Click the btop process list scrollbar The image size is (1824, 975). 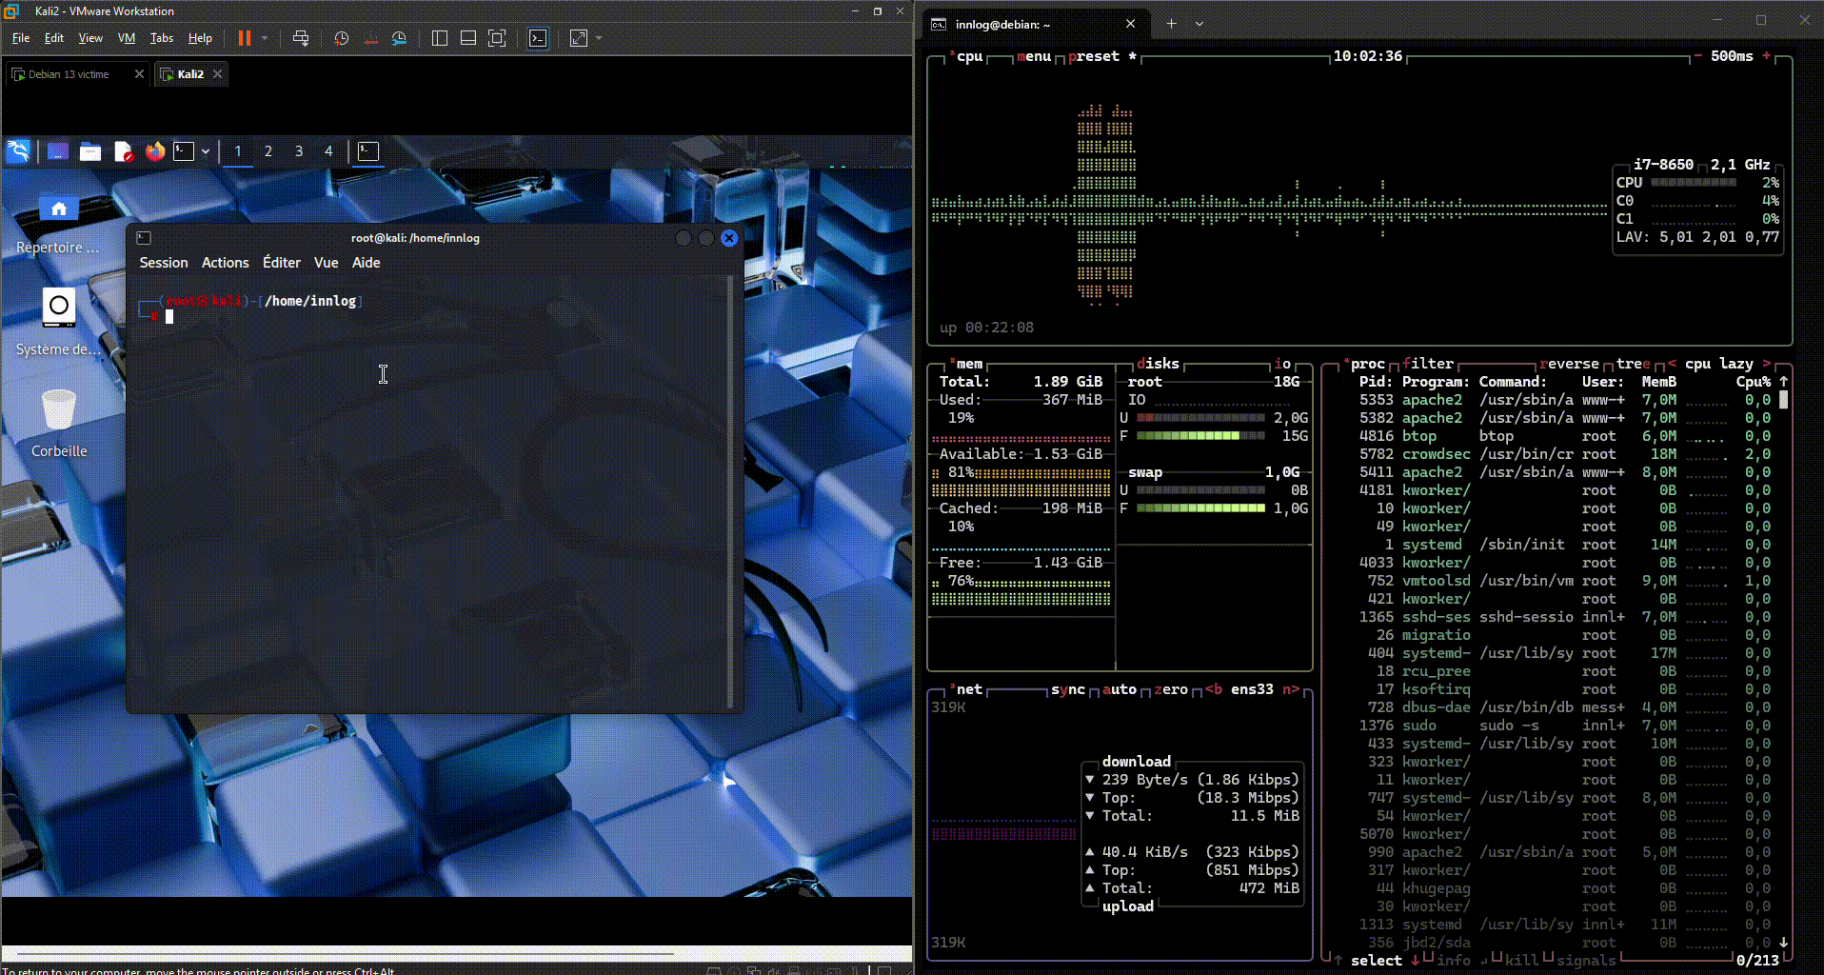click(x=1783, y=401)
